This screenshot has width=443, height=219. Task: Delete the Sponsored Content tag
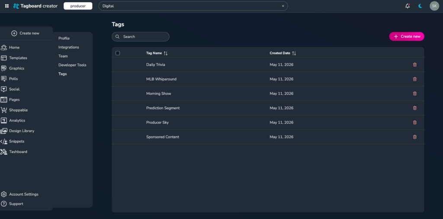tap(415, 137)
